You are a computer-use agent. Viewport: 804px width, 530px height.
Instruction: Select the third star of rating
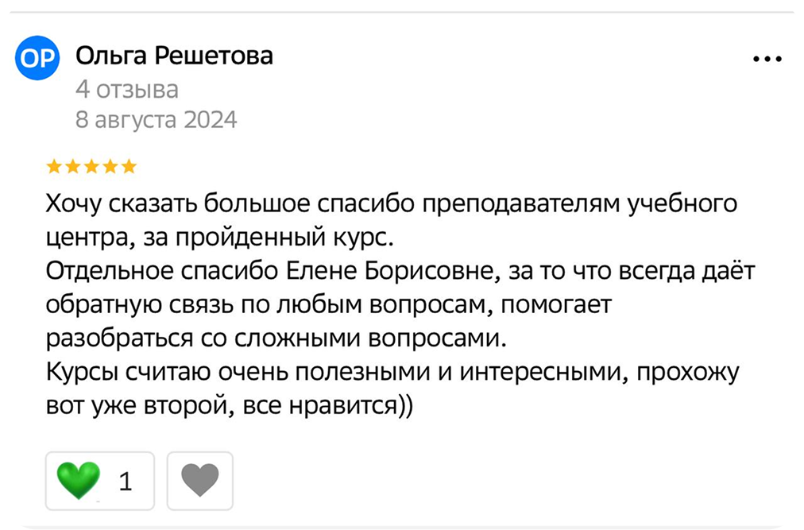[x=92, y=167]
